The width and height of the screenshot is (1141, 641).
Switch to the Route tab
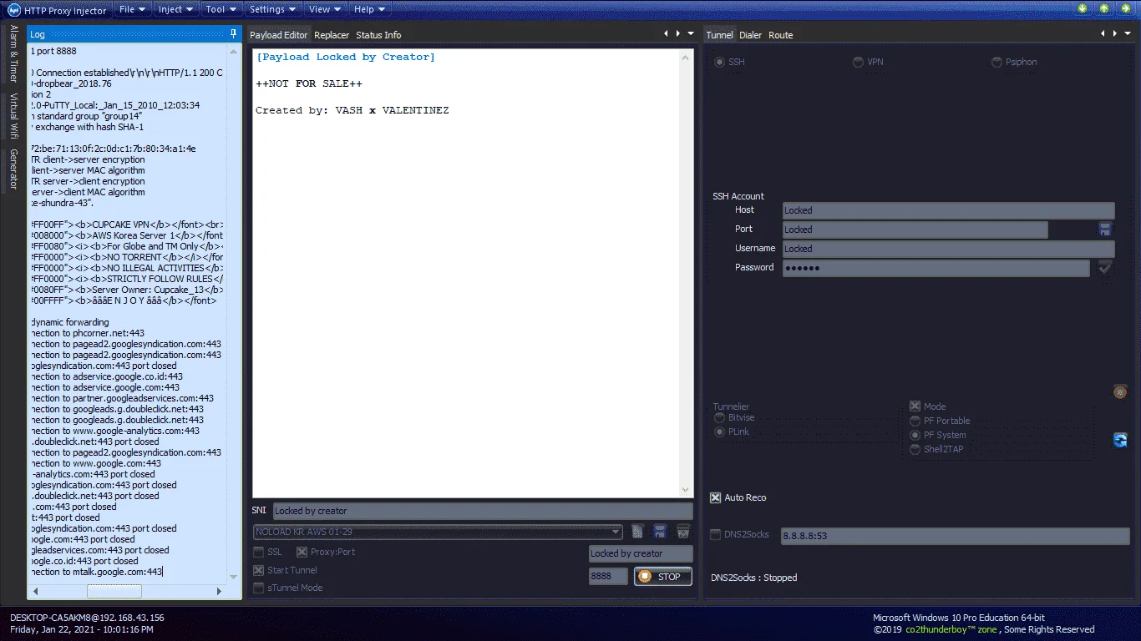tap(781, 35)
